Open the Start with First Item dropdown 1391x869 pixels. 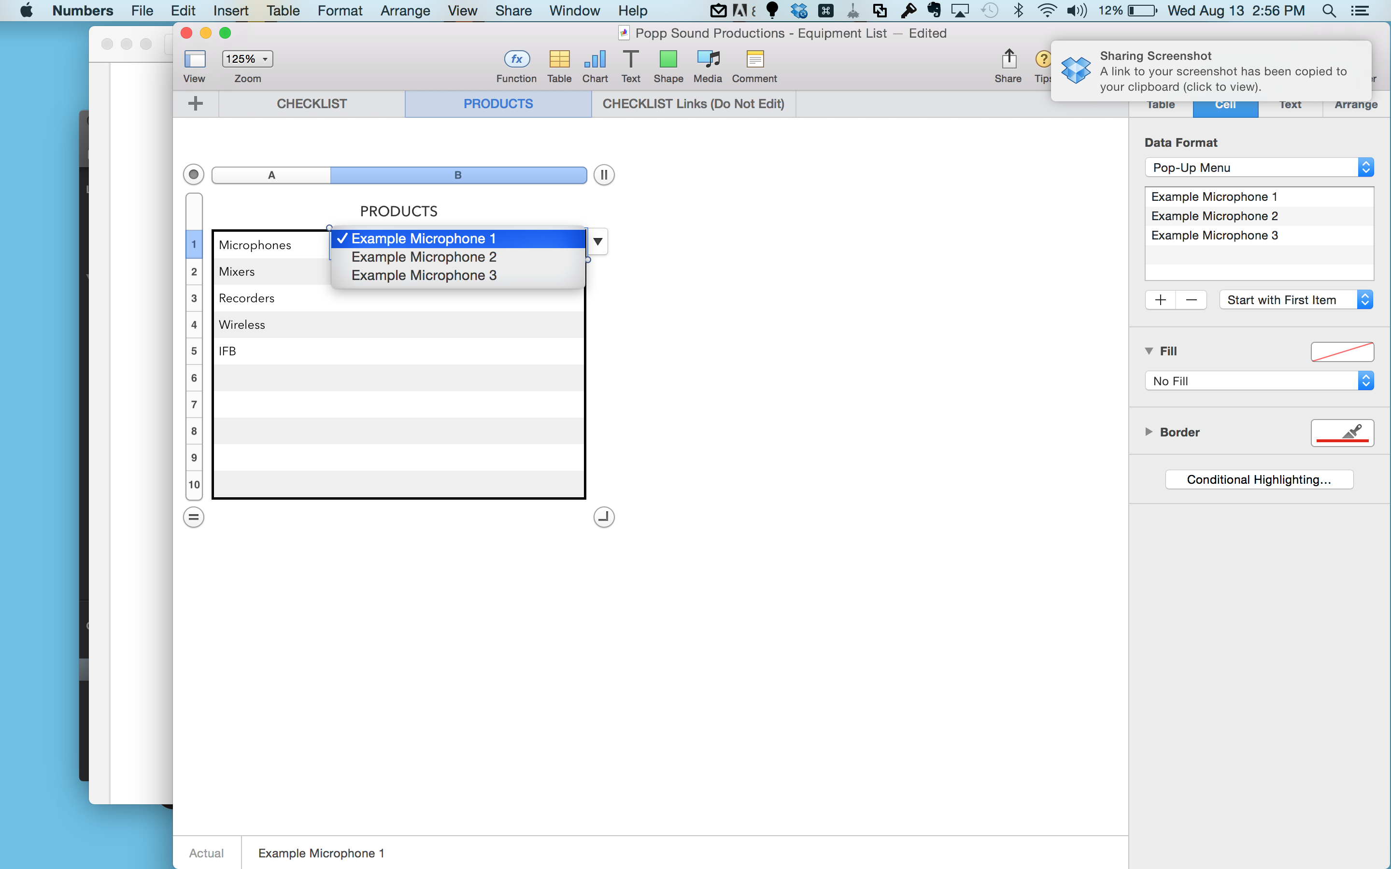[1295, 299]
